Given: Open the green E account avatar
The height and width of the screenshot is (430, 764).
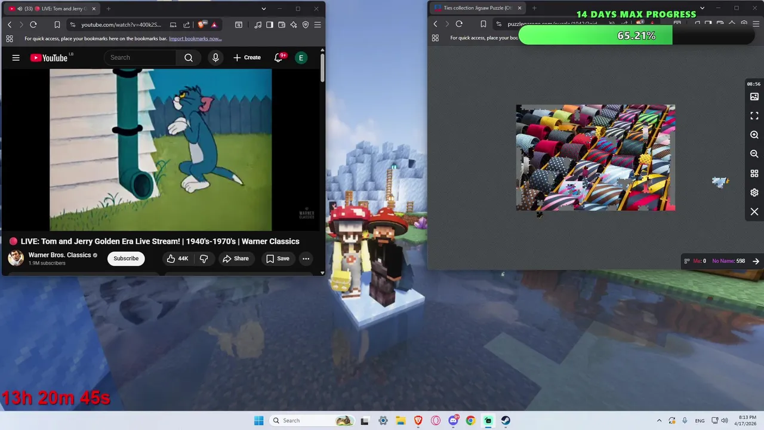Looking at the screenshot, I should (301, 57).
